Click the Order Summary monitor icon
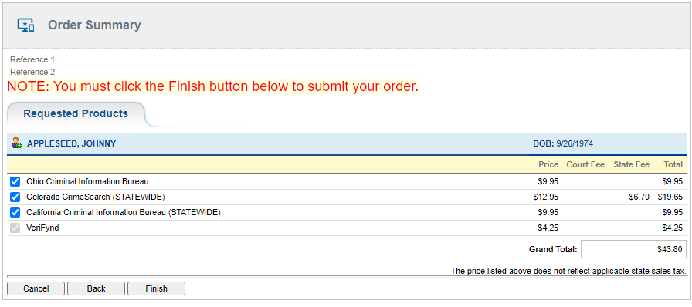Image resolution: width=692 pixels, height=307 pixels. [x=25, y=25]
